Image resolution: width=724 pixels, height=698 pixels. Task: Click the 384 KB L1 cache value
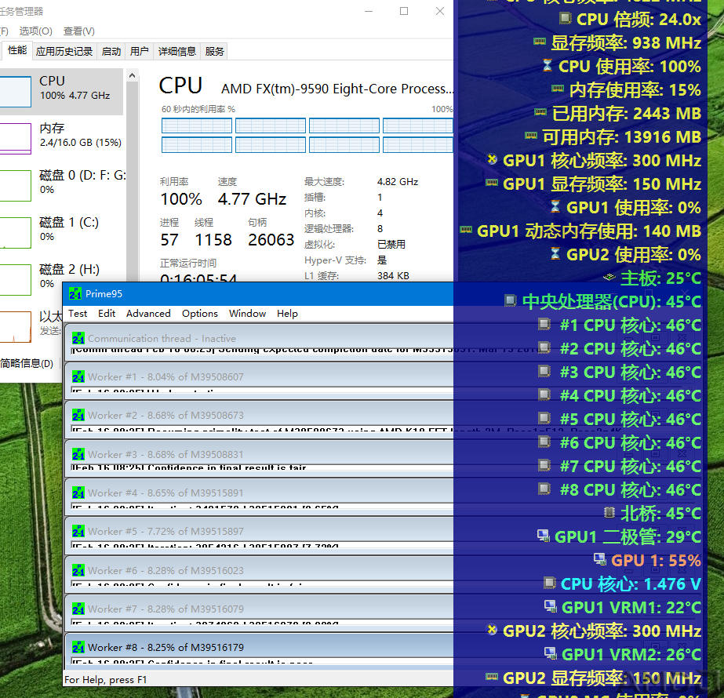pyautogui.click(x=393, y=275)
